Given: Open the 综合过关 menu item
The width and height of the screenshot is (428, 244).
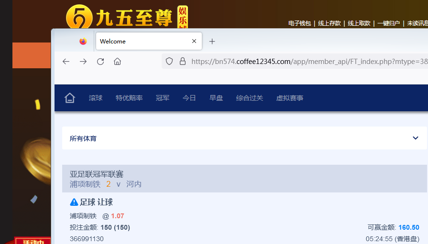Looking at the screenshot, I should click(250, 98).
